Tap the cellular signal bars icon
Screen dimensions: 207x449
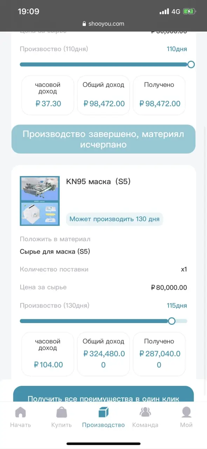coord(164,12)
